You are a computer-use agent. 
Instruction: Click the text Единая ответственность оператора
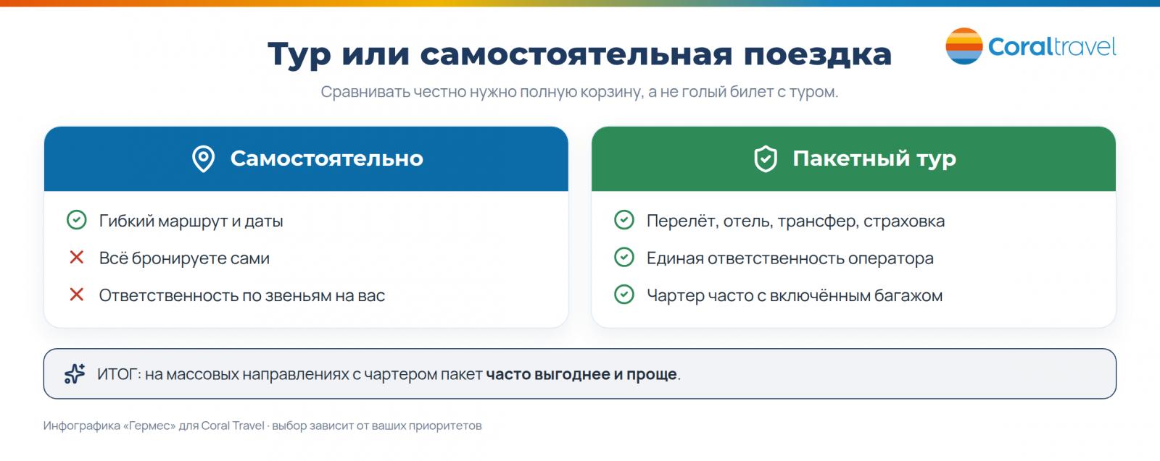790,258
